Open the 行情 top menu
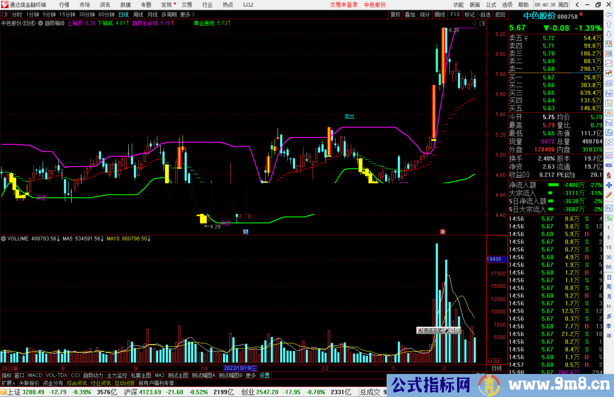Viewport: 614px width, 397px height. [x=64, y=5]
